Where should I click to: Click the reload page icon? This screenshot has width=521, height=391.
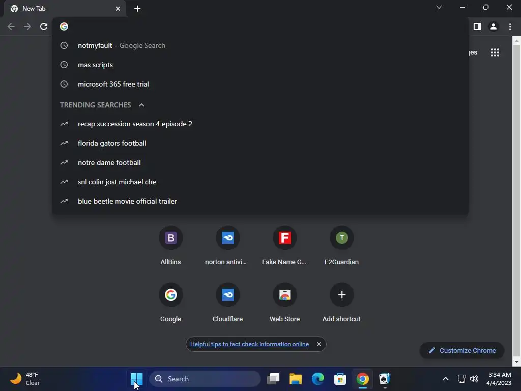point(44,26)
